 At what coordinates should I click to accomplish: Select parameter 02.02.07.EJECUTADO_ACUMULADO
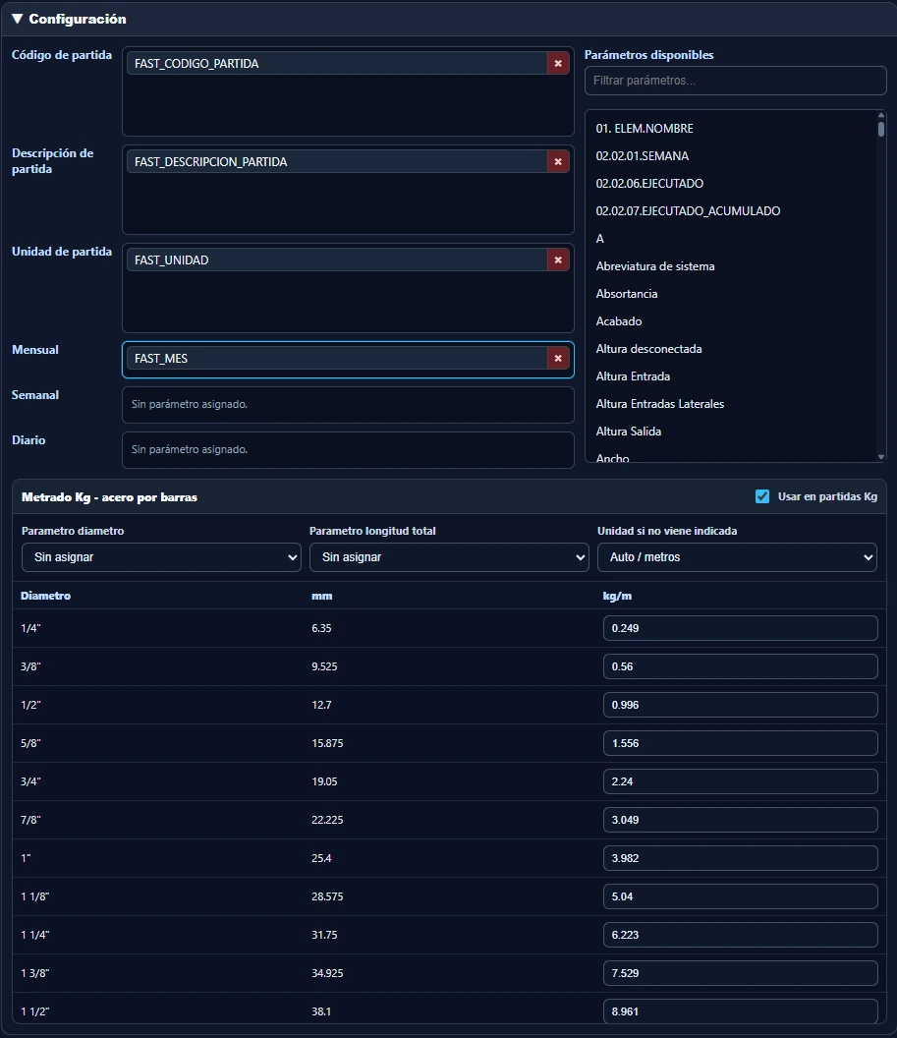(688, 211)
